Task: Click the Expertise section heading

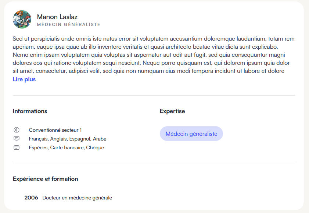Action: [172, 111]
